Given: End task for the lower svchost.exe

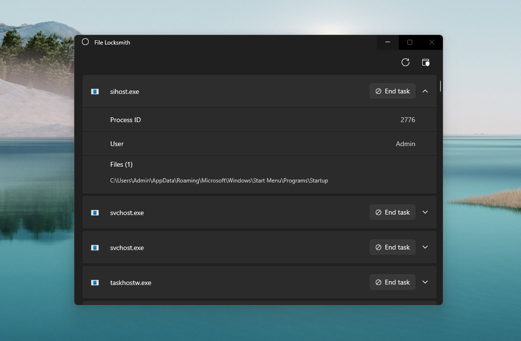Looking at the screenshot, I should tap(392, 247).
